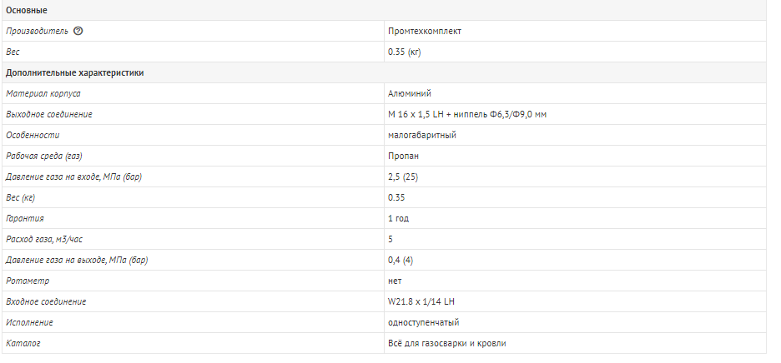Click the Всё для газосварки и кровли catalog value
This screenshot has width=781, height=363.
[446, 344]
